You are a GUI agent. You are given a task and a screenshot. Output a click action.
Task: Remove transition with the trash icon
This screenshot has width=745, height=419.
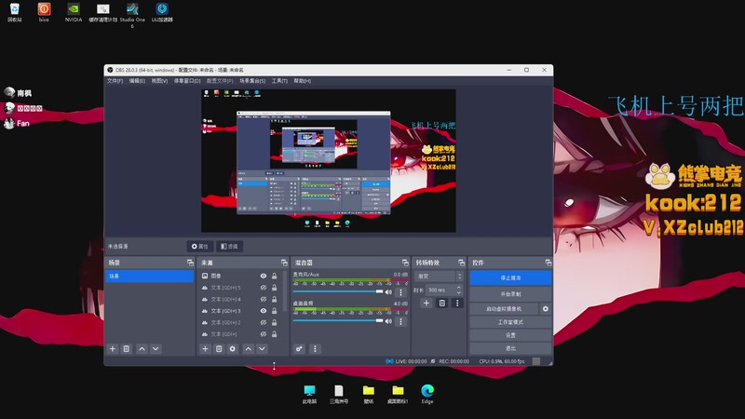(x=441, y=303)
